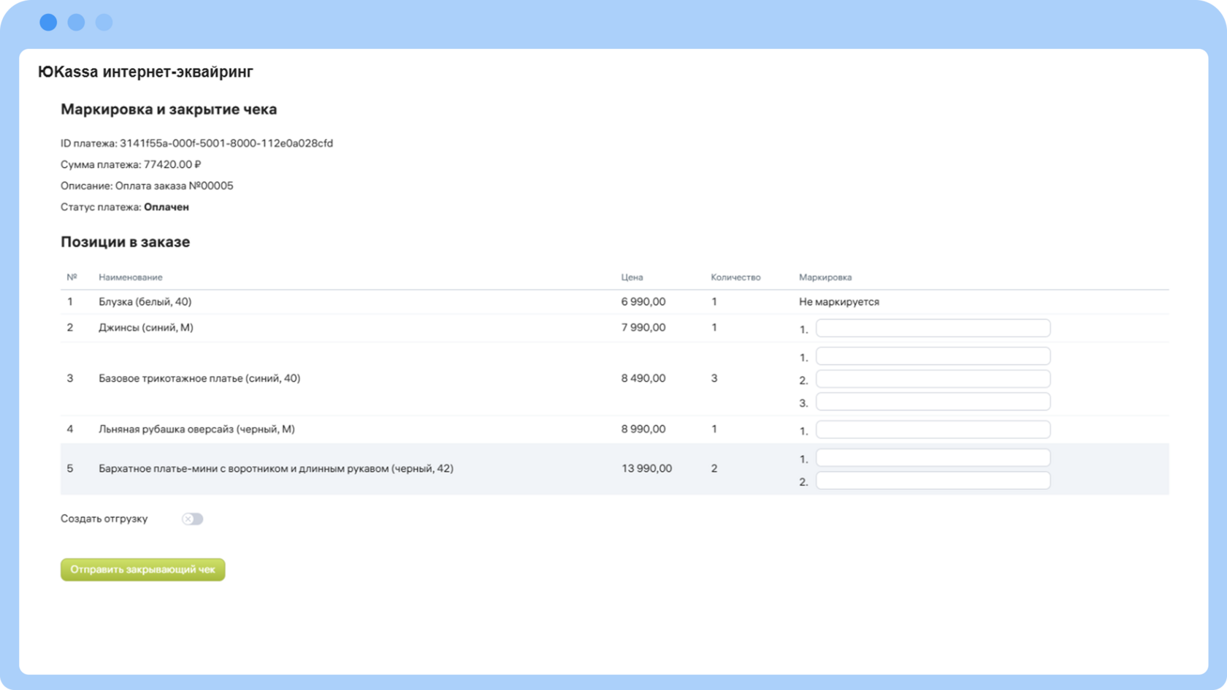1227x690 pixels.
Task: Click the payment sum 77420.00 ₽
Action: 172,165
